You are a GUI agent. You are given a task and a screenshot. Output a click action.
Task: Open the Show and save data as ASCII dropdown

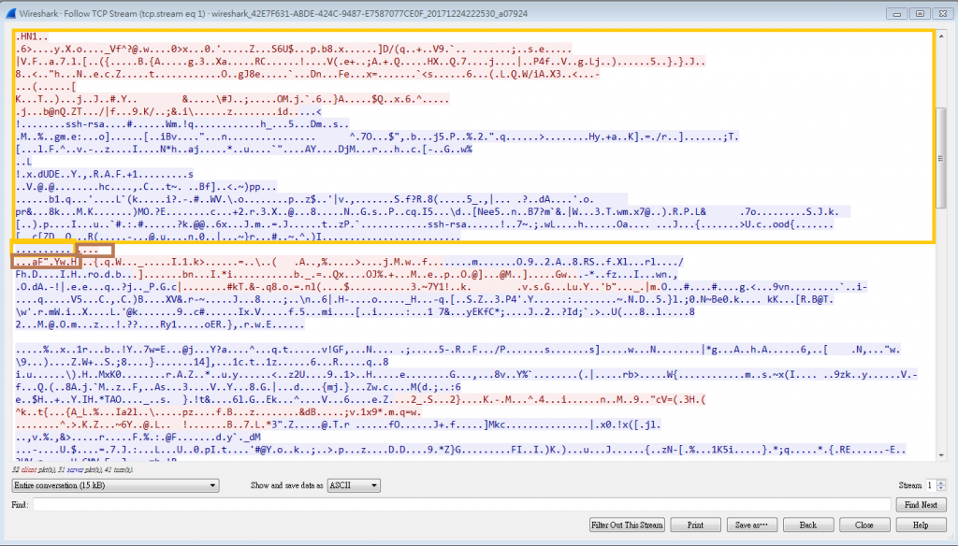tap(354, 485)
